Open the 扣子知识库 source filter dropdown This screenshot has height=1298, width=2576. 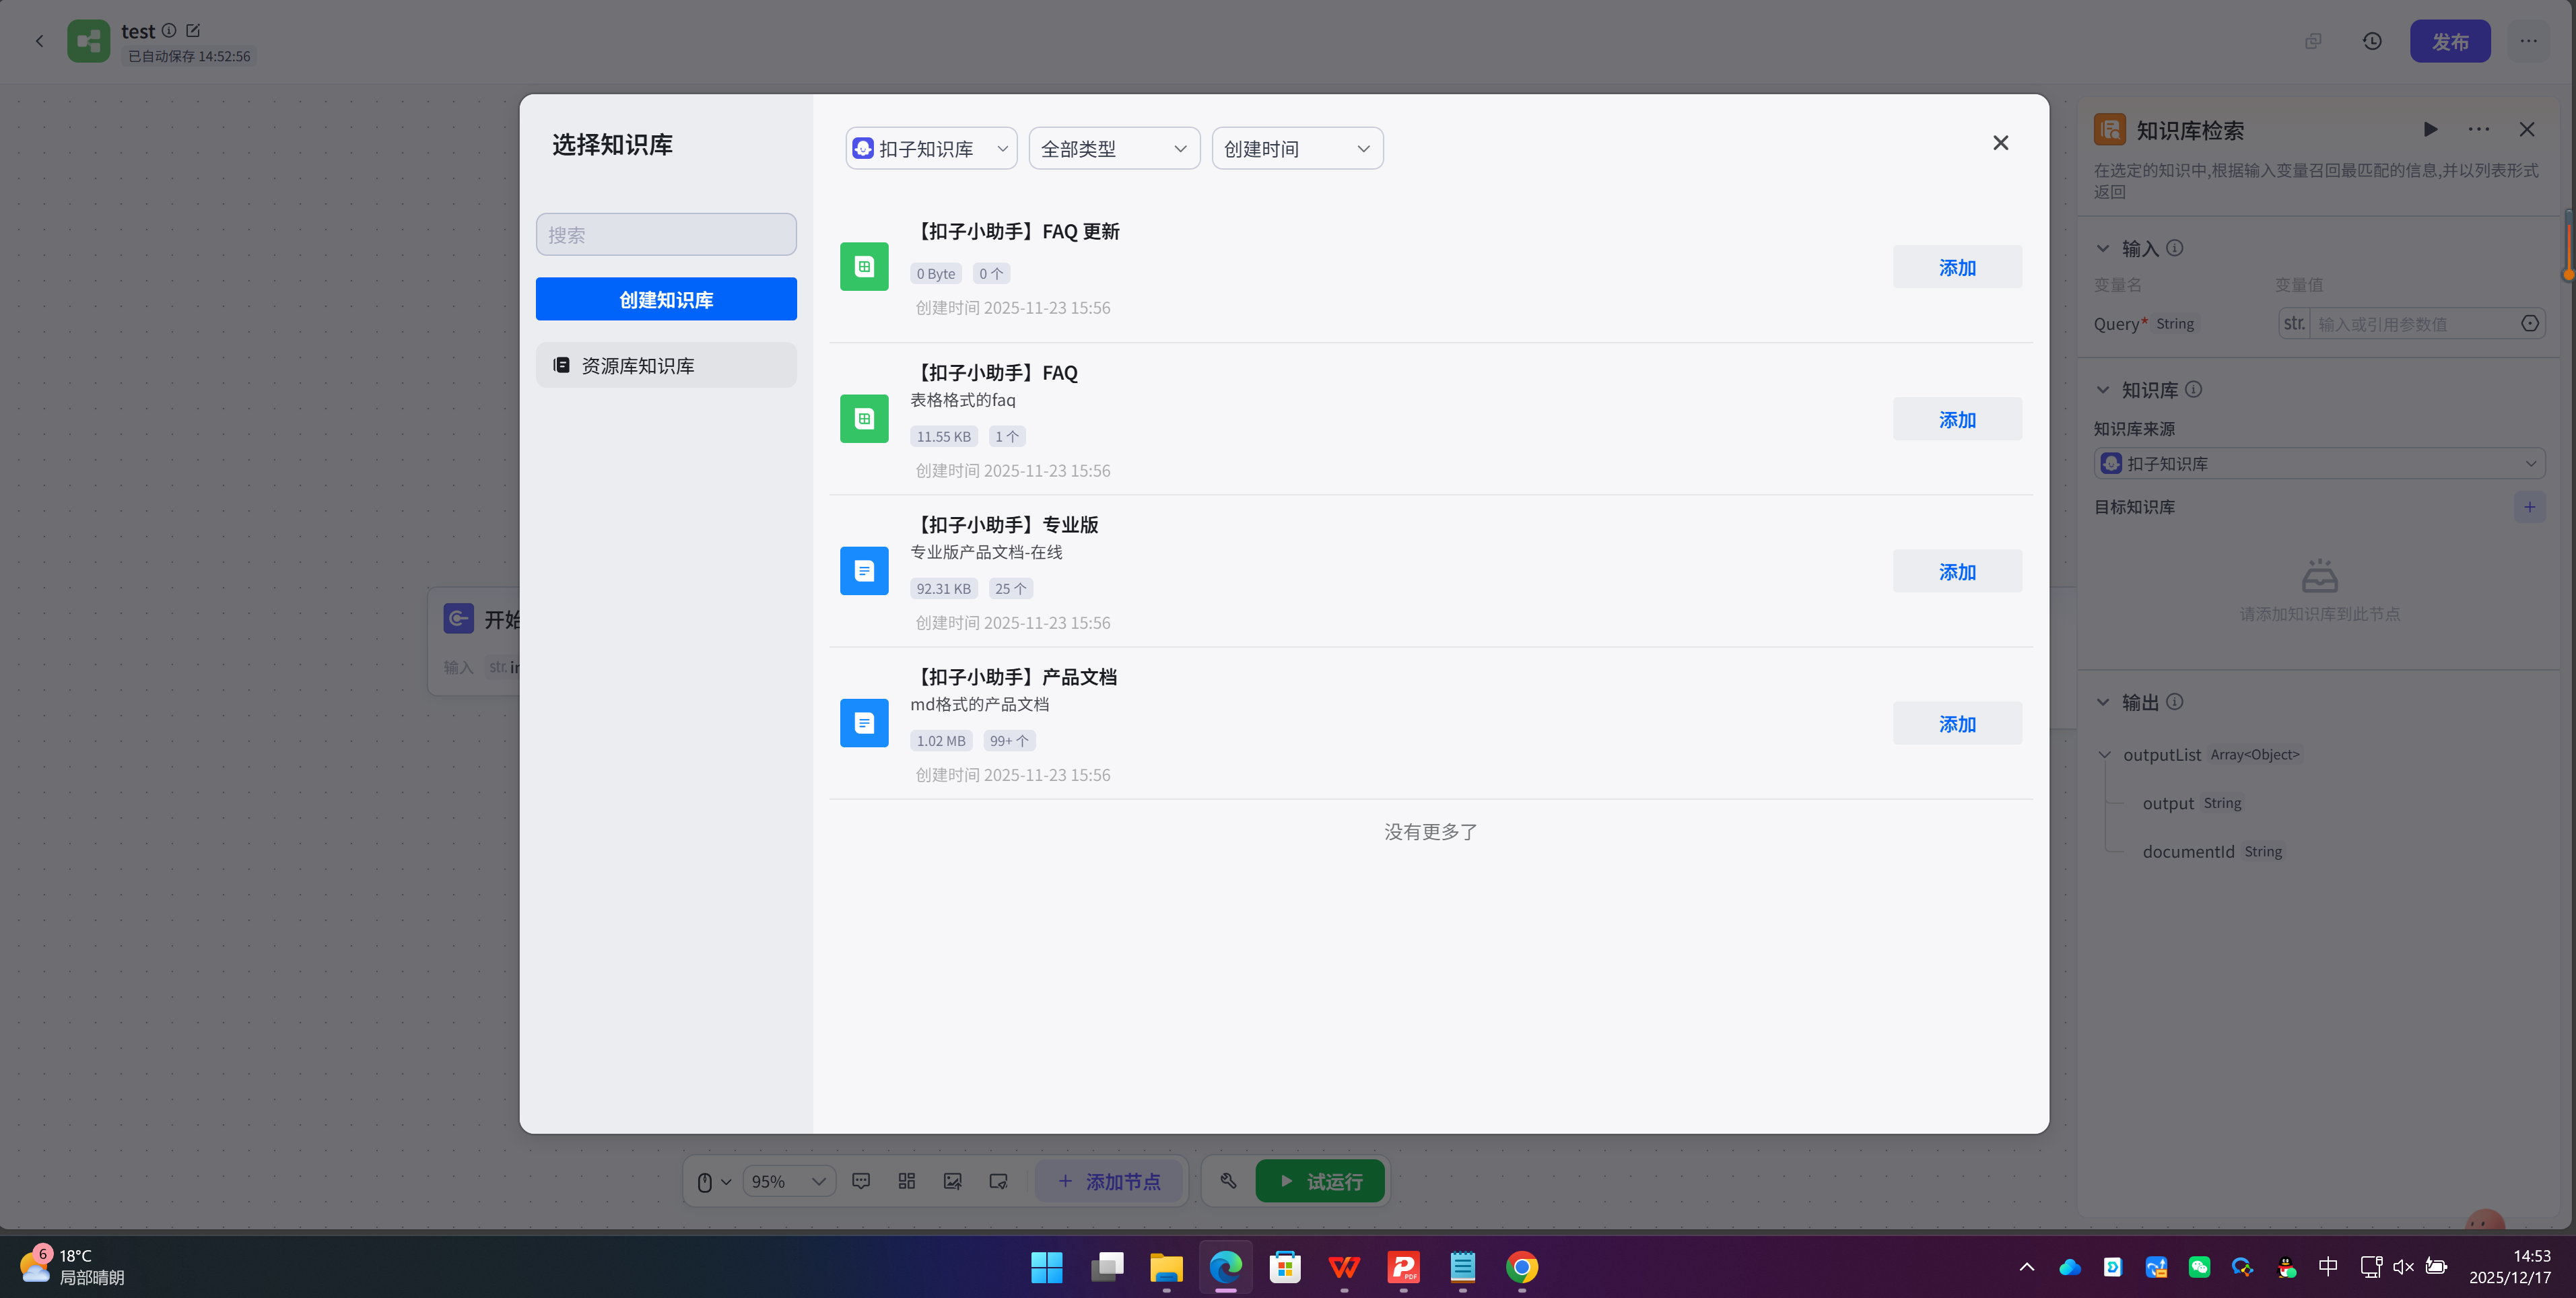point(931,149)
